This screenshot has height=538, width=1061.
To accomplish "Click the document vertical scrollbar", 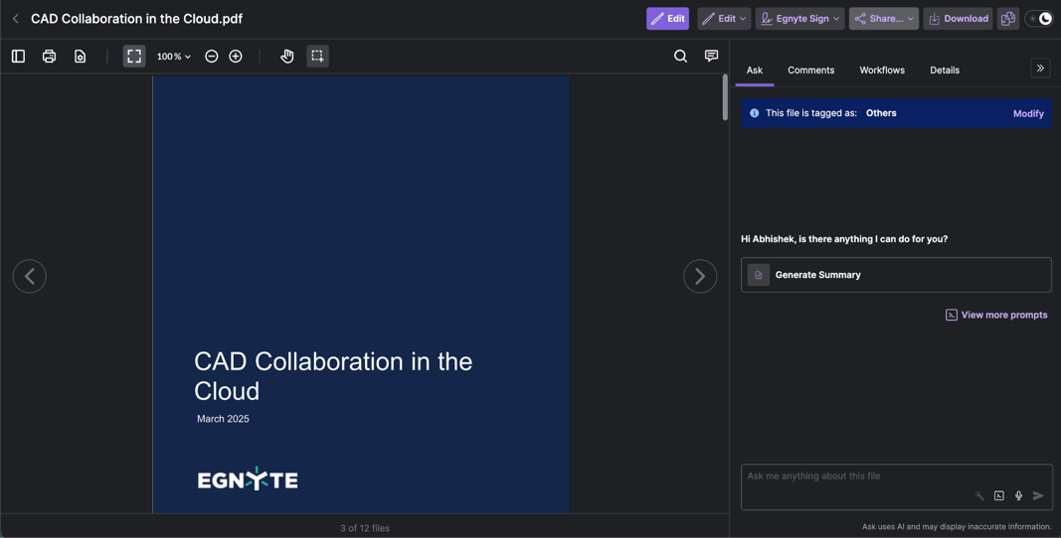I will (725, 97).
